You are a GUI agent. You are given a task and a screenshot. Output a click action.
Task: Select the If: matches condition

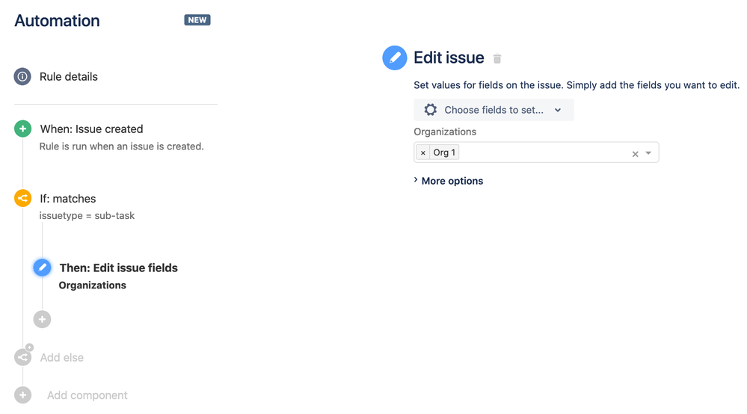(x=67, y=199)
